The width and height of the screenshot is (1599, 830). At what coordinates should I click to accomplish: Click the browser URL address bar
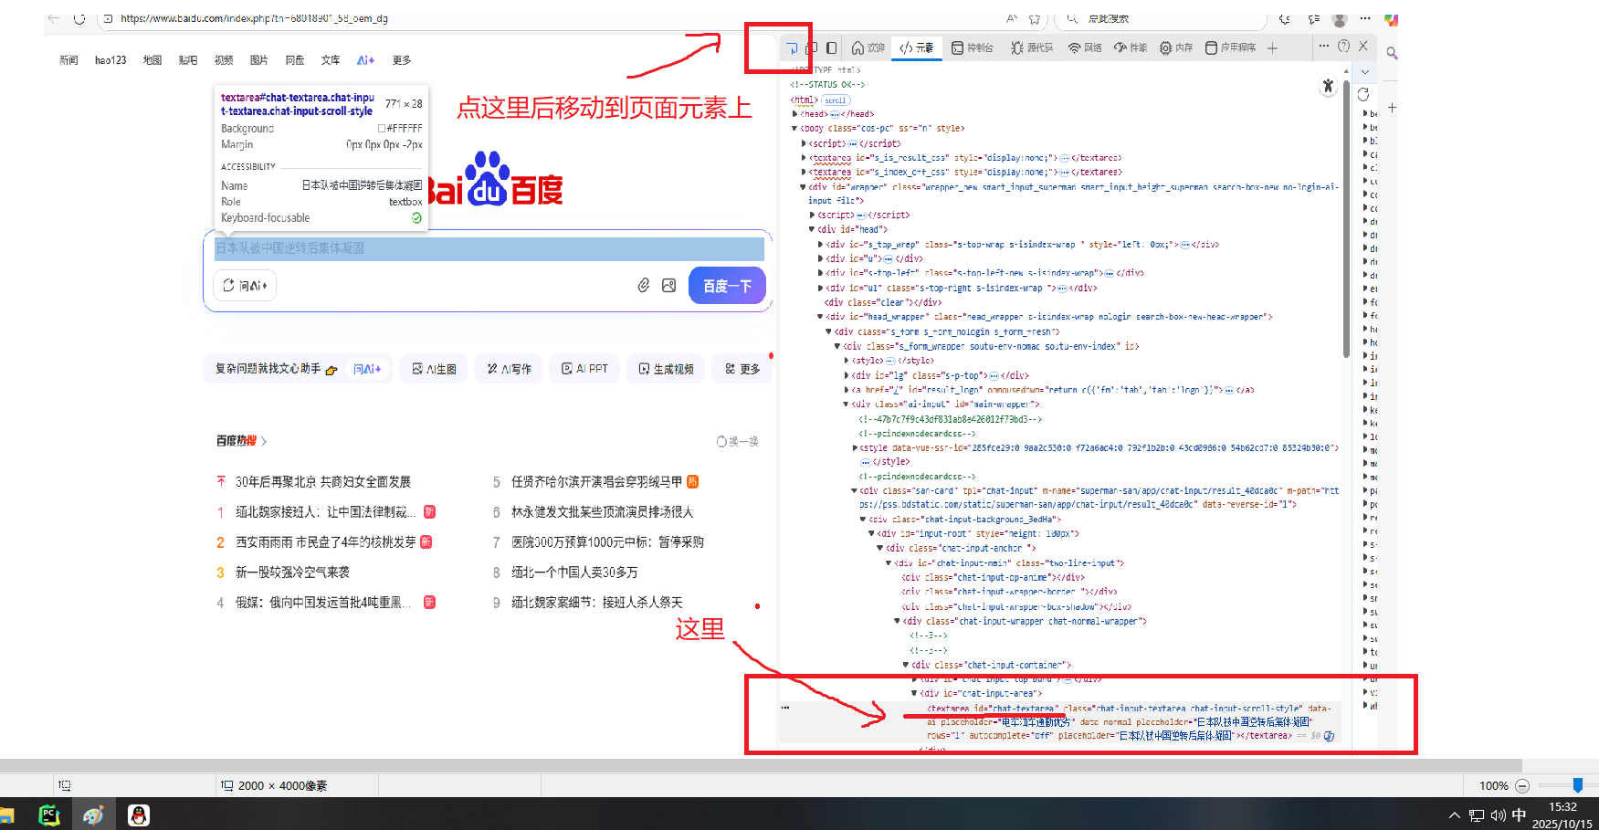click(x=548, y=18)
